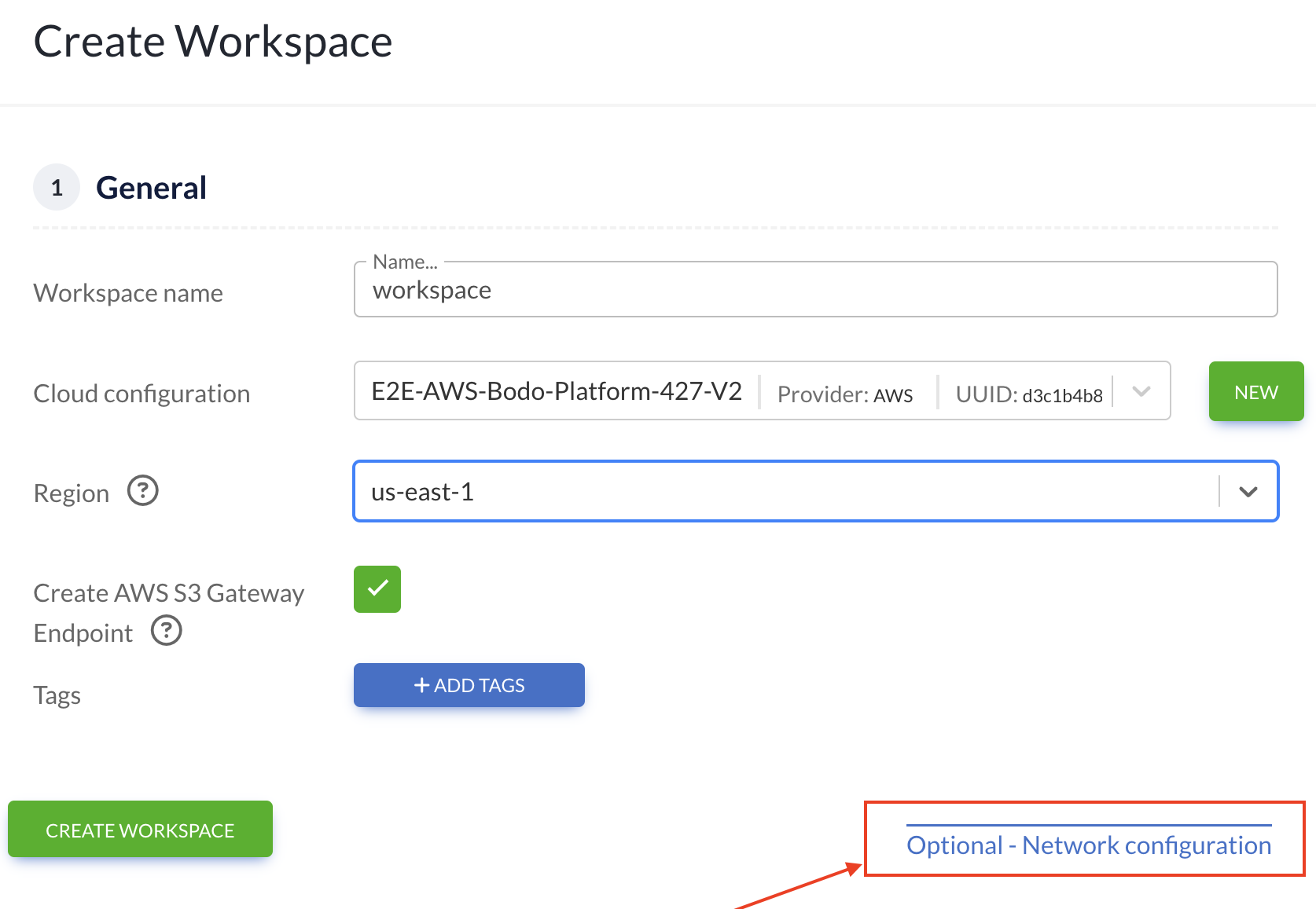
Task: Click the Create Workspace page title
Action: (x=213, y=42)
